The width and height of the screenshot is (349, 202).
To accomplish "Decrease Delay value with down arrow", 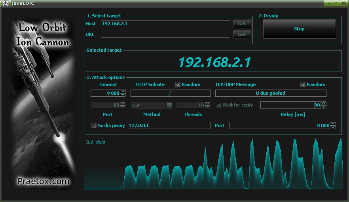I will [324, 107].
